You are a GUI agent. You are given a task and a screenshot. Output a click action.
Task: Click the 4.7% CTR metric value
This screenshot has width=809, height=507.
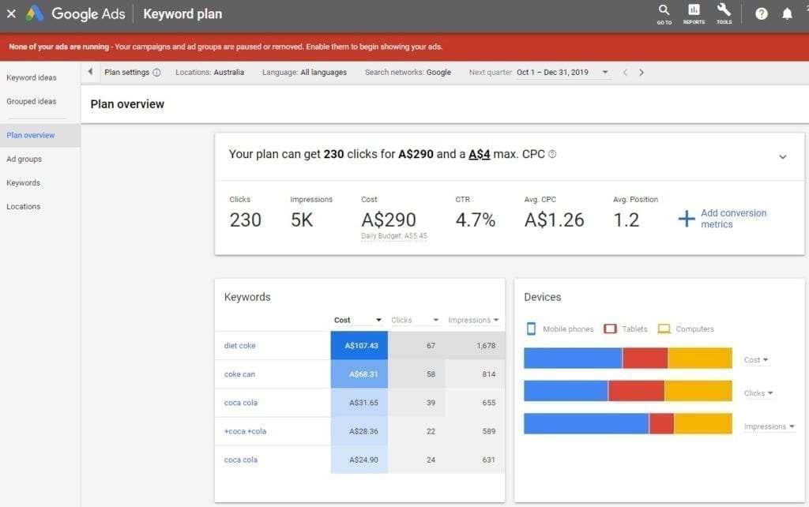point(475,220)
